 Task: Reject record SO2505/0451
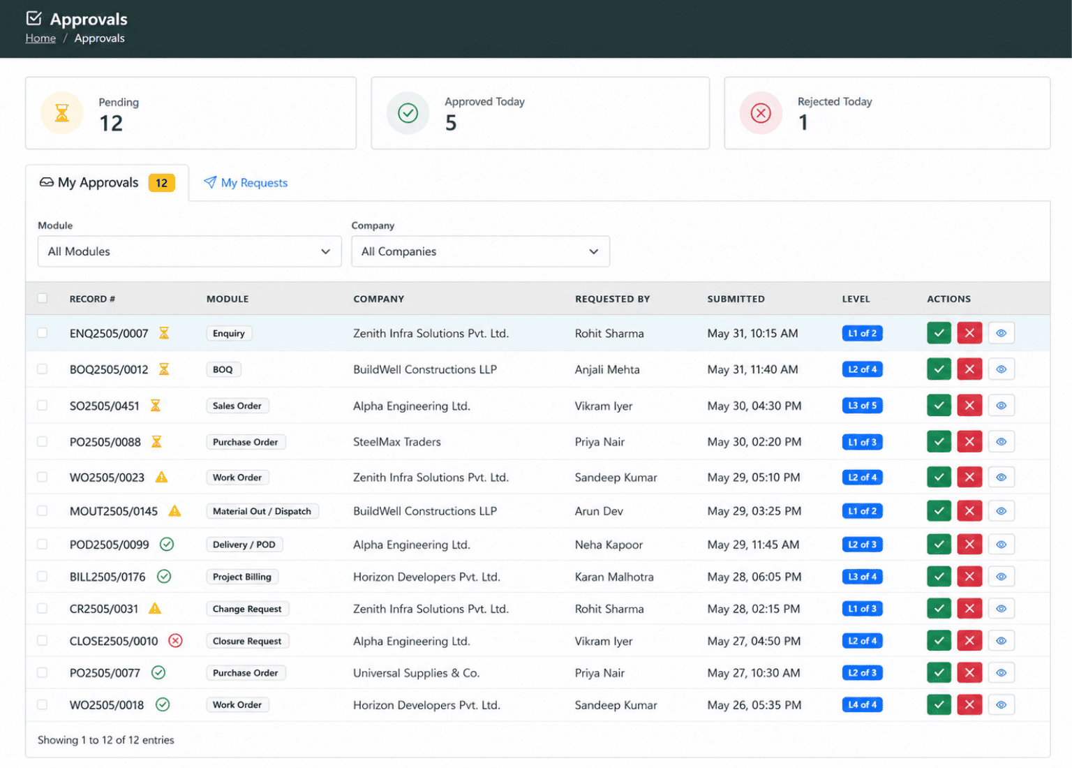tap(969, 406)
